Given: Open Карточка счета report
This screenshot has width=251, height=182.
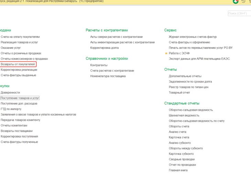Looking at the screenshot, I should 179,137.
